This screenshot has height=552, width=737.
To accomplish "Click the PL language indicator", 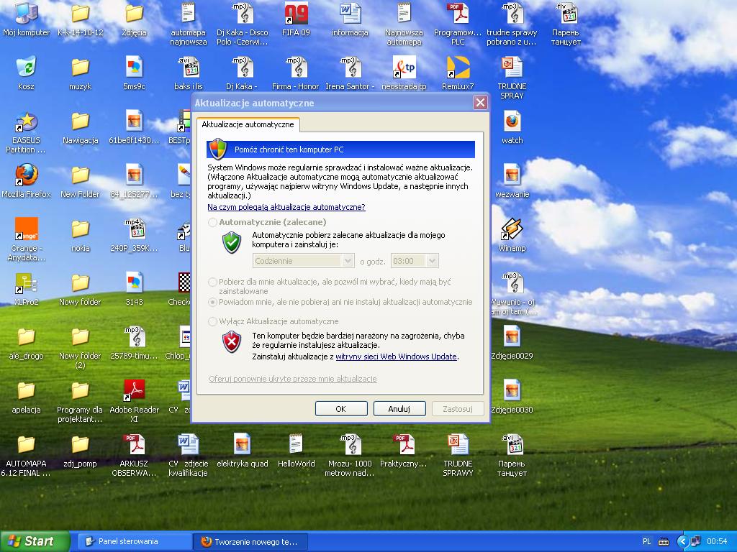I will coord(647,542).
